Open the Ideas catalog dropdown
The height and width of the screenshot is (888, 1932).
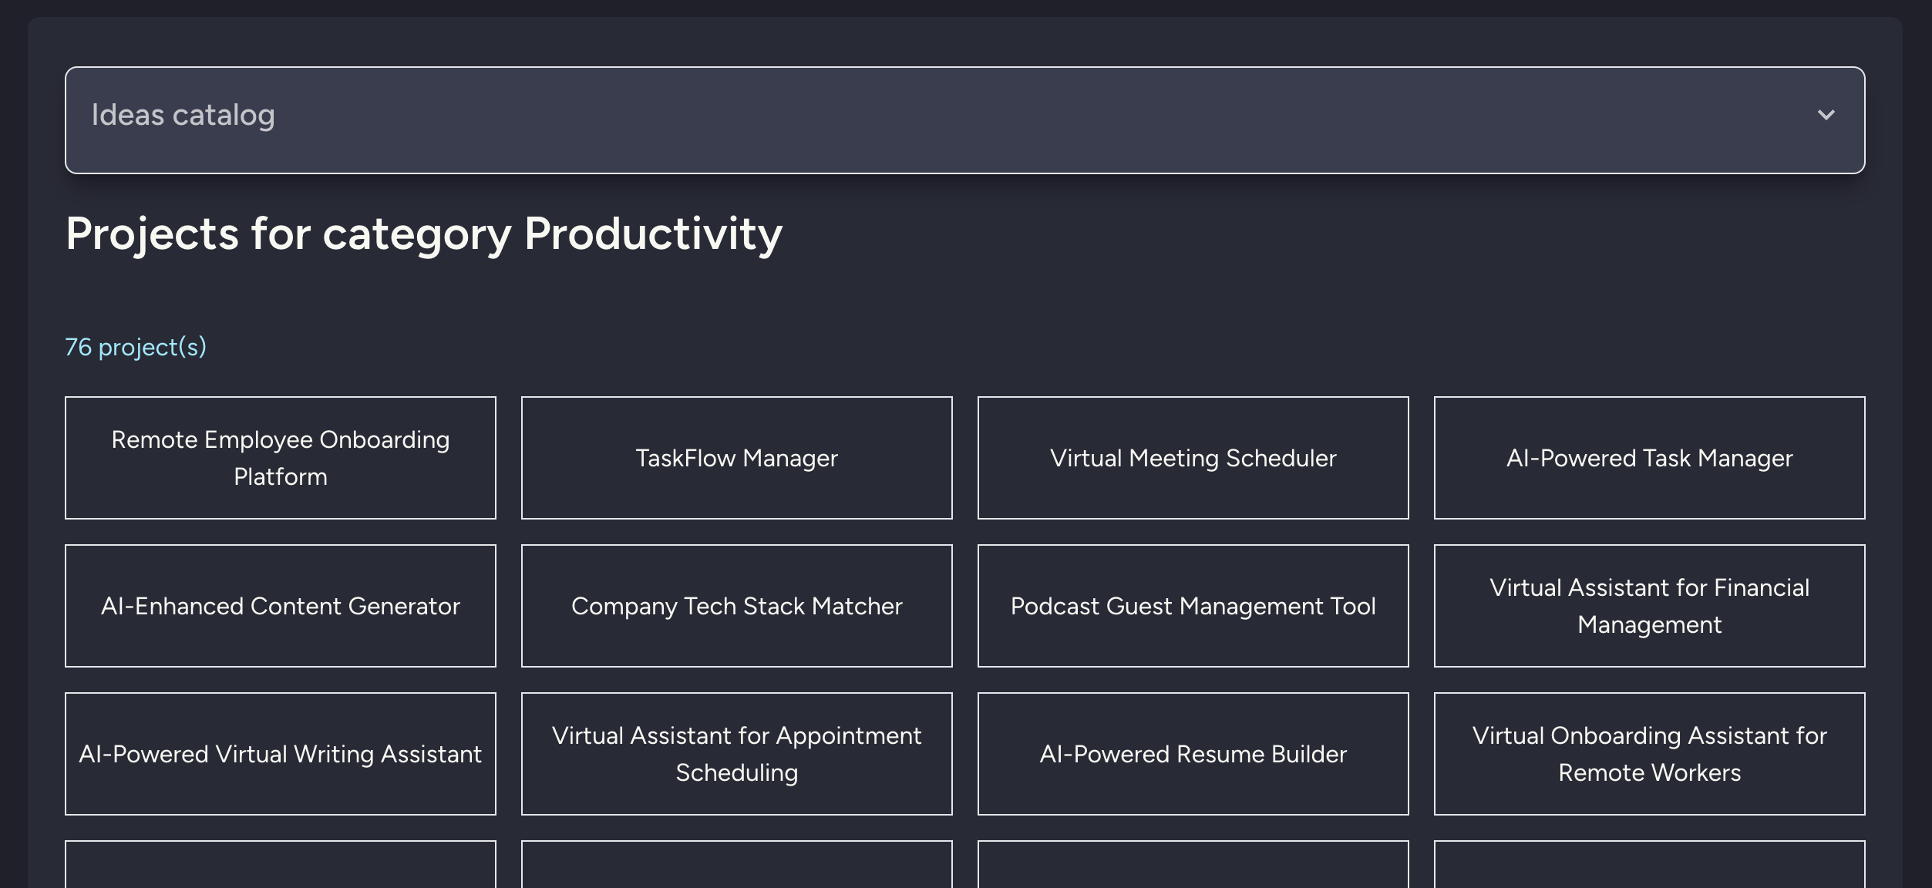pyautogui.click(x=964, y=119)
